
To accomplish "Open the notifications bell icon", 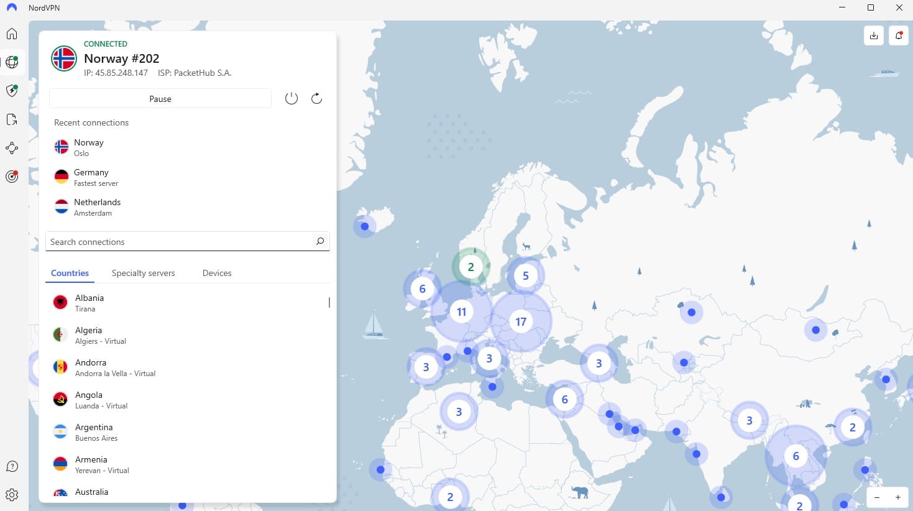I will (x=899, y=35).
